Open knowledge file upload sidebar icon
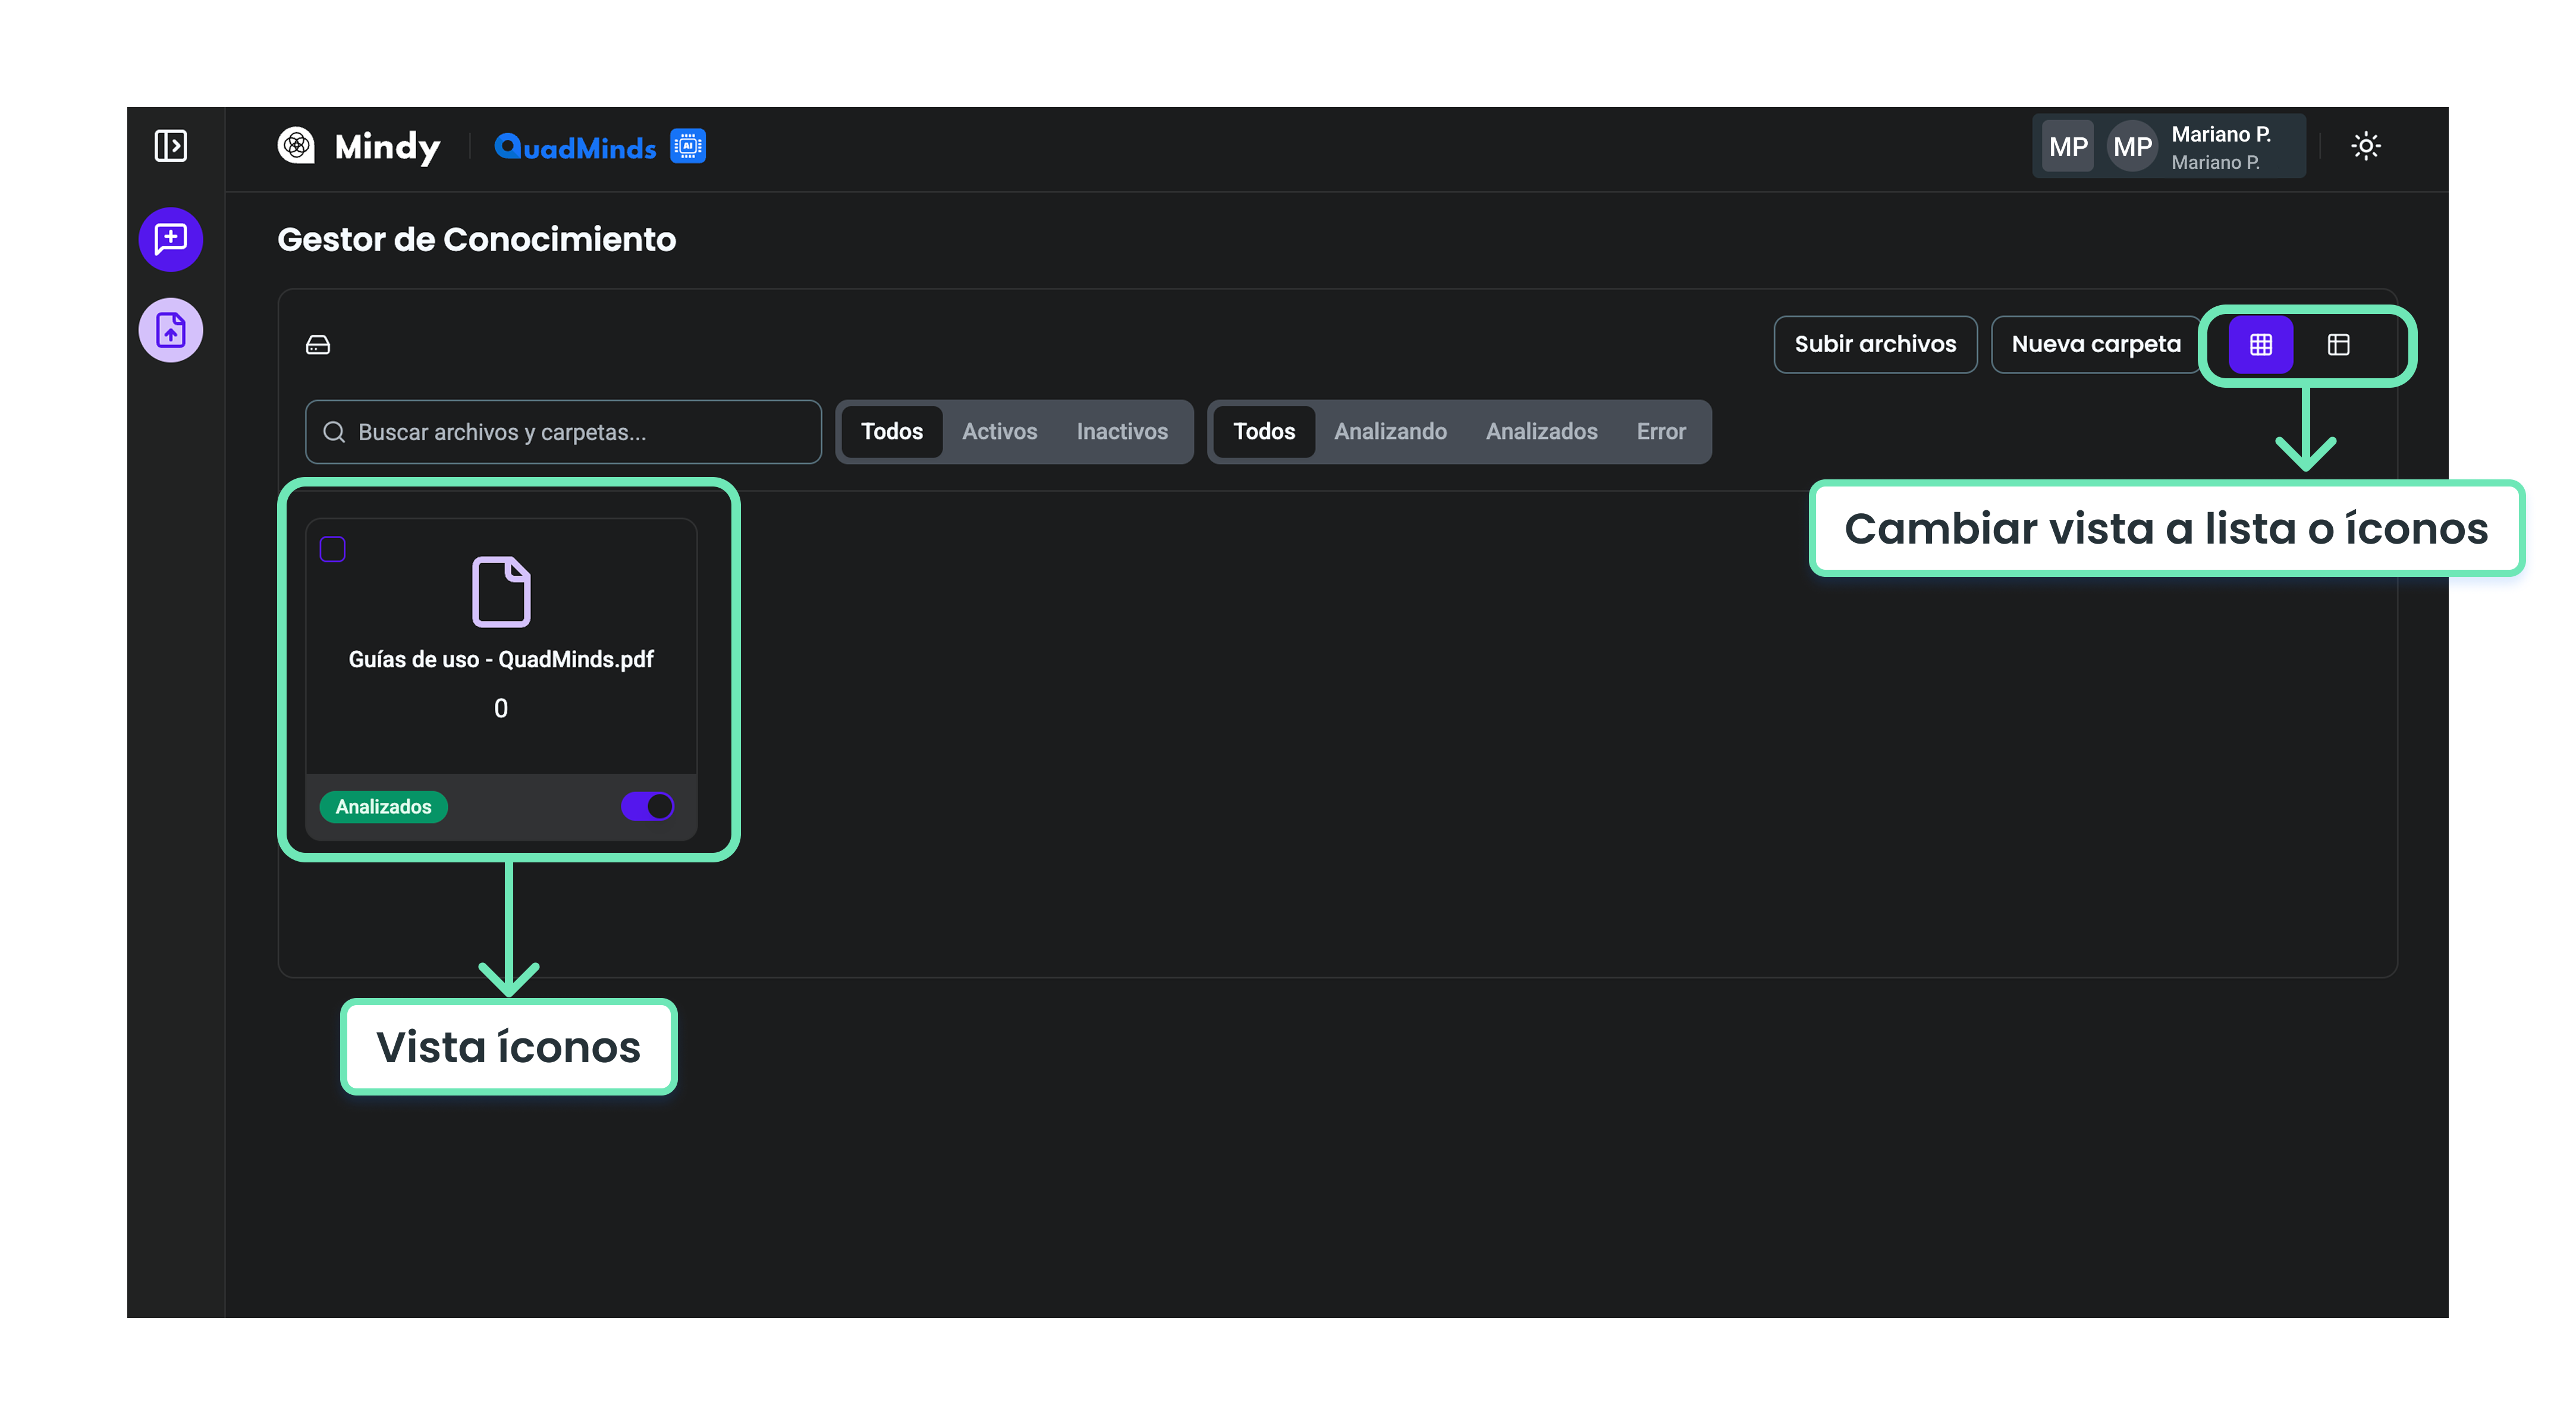This screenshot has width=2576, height=1425. point(171,330)
